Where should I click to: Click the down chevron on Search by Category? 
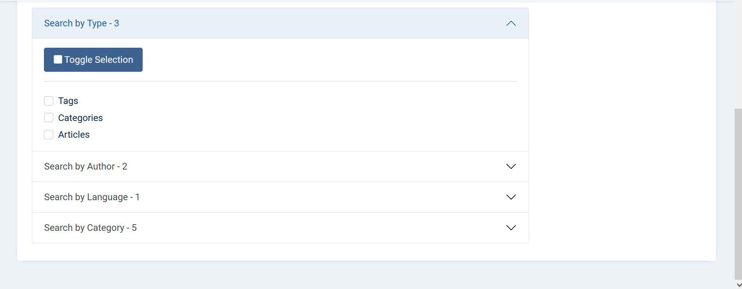pyautogui.click(x=511, y=228)
